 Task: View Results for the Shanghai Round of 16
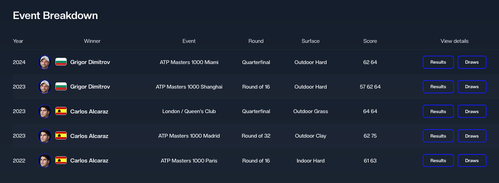438,87
